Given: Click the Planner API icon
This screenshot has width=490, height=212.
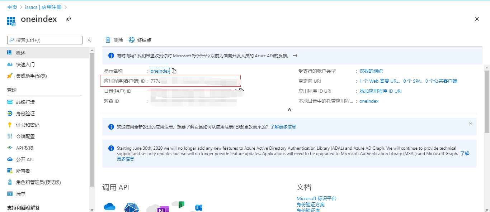Looking at the screenshot, I should pyautogui.click(x=181, y=204).
